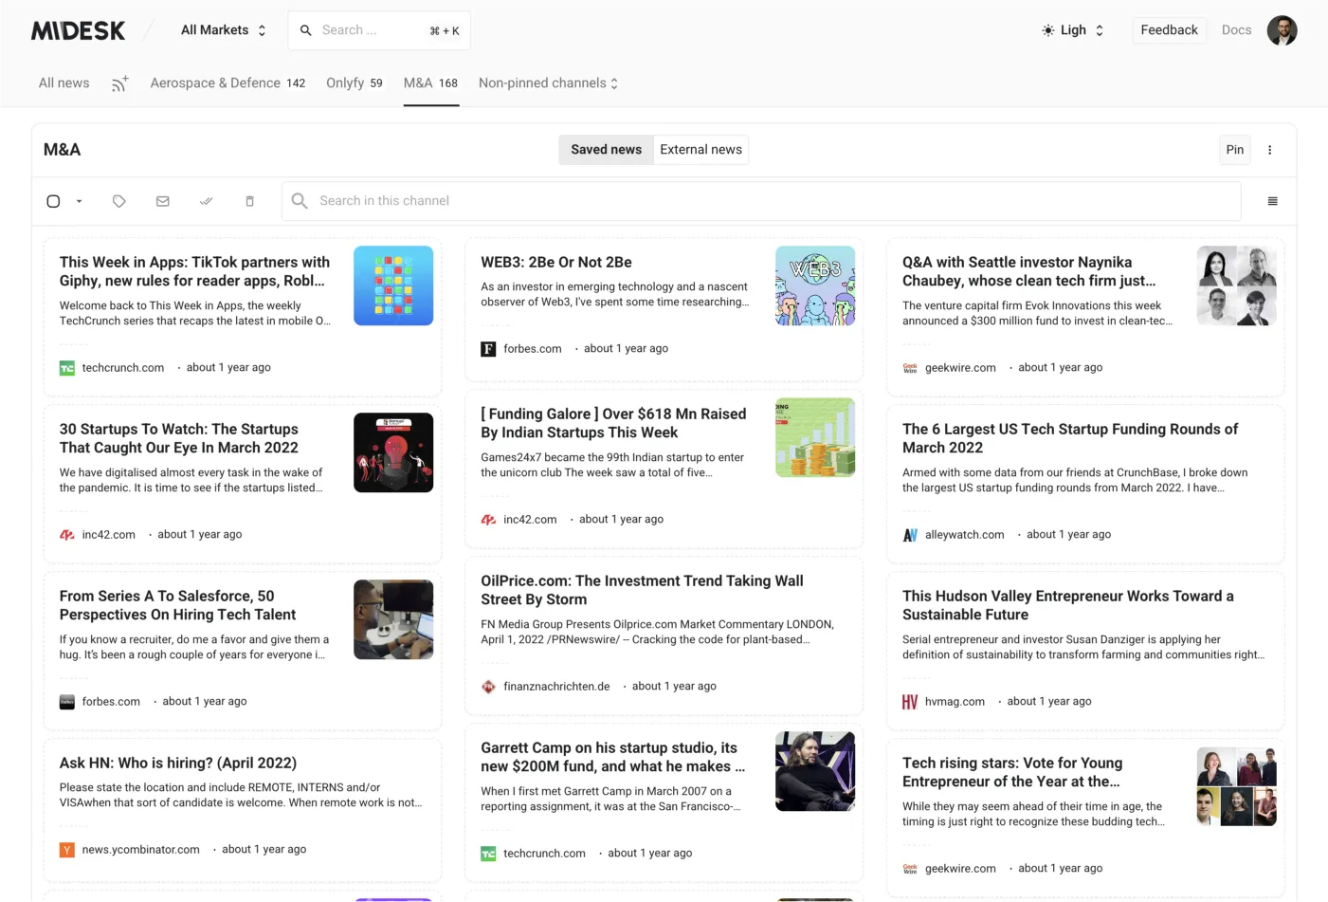Click techcrunch favicon under Garrett Camp article
1328x902 pixels.
(488, 854)
